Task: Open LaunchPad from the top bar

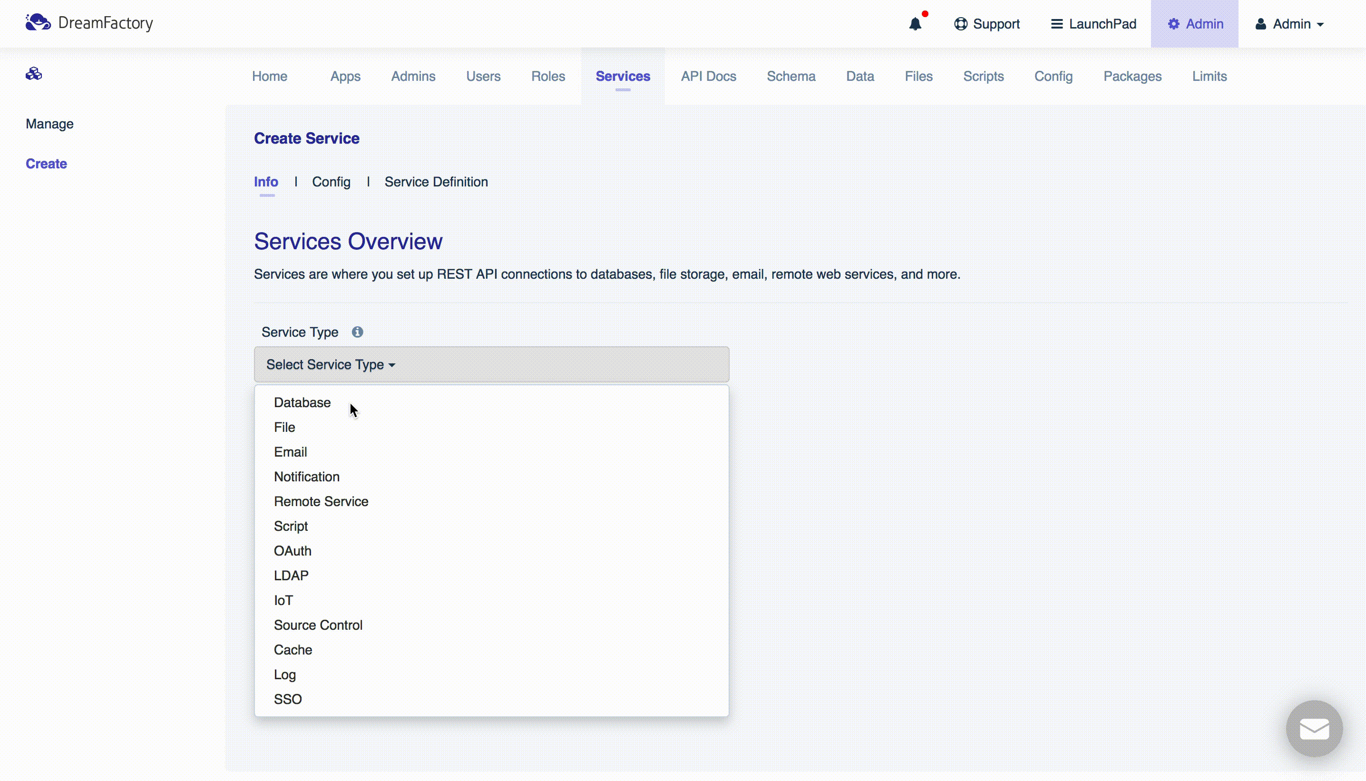Action: (x=1093, y=24)
